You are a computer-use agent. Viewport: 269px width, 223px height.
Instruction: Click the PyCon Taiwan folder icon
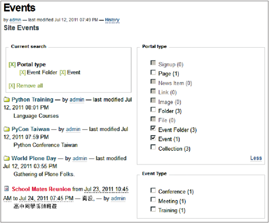7,129
